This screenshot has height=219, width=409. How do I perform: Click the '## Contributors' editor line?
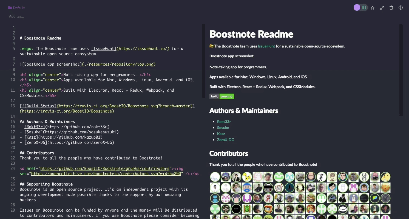click(x=37, y=153)
